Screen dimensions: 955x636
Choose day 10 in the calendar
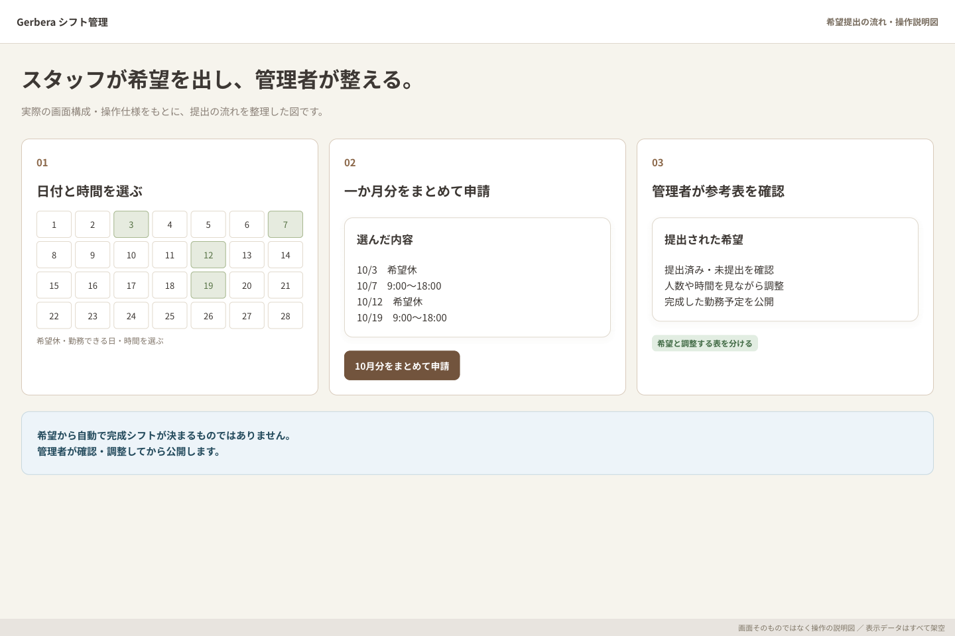pos(131,255)
